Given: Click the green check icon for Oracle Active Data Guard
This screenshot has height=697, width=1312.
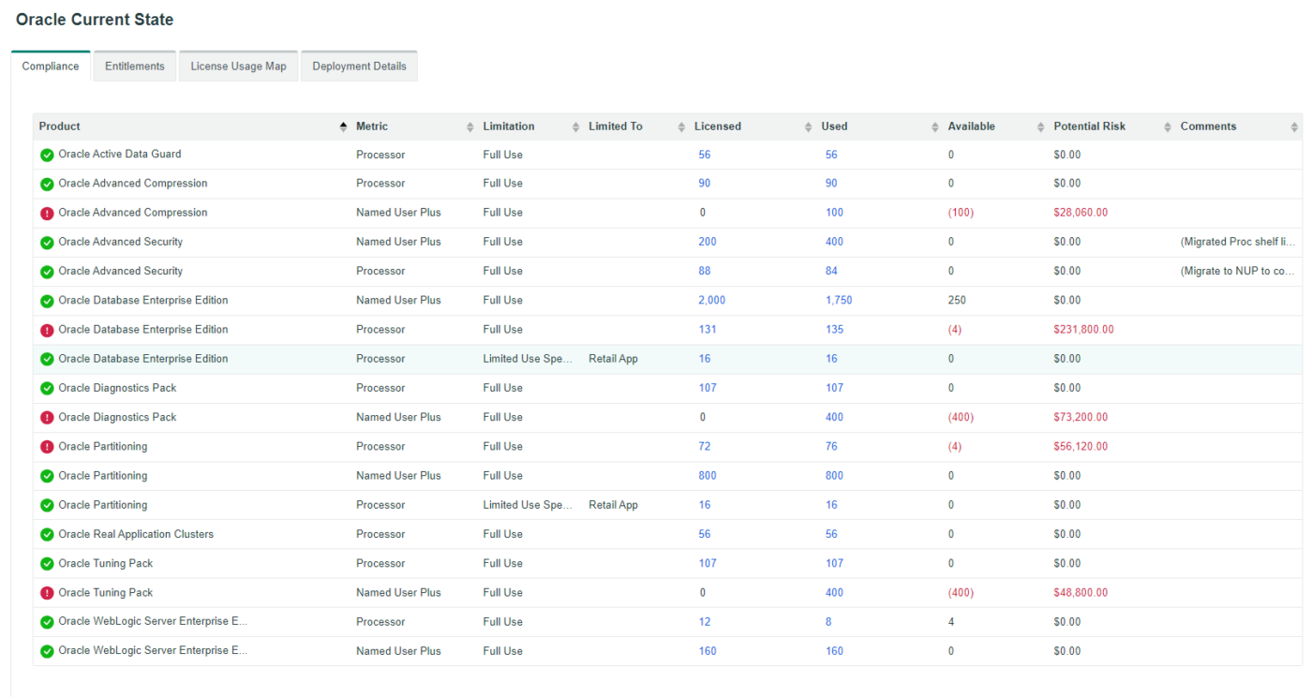Looking at the screenshot, I should [x=47, y=155].
